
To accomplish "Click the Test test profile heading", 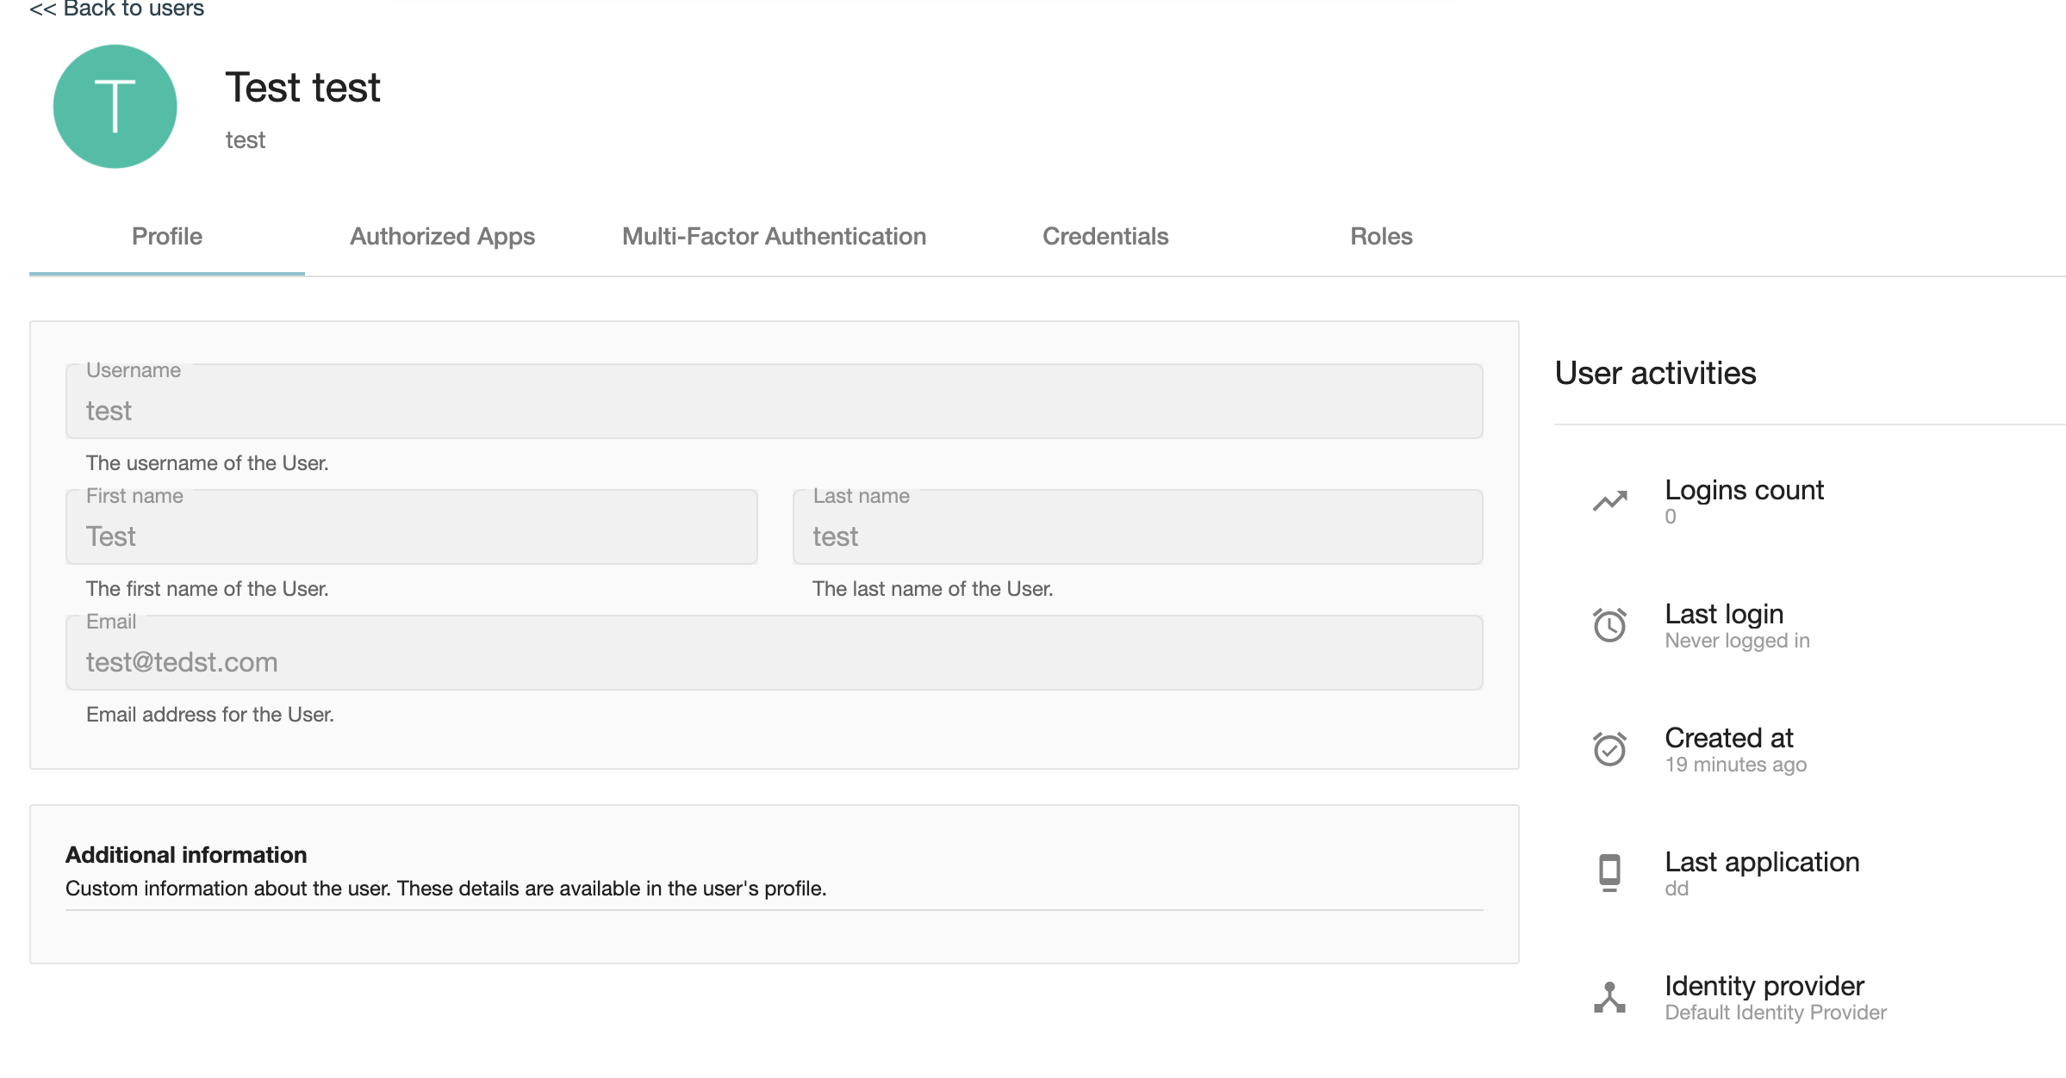I will tap(302, 87).
